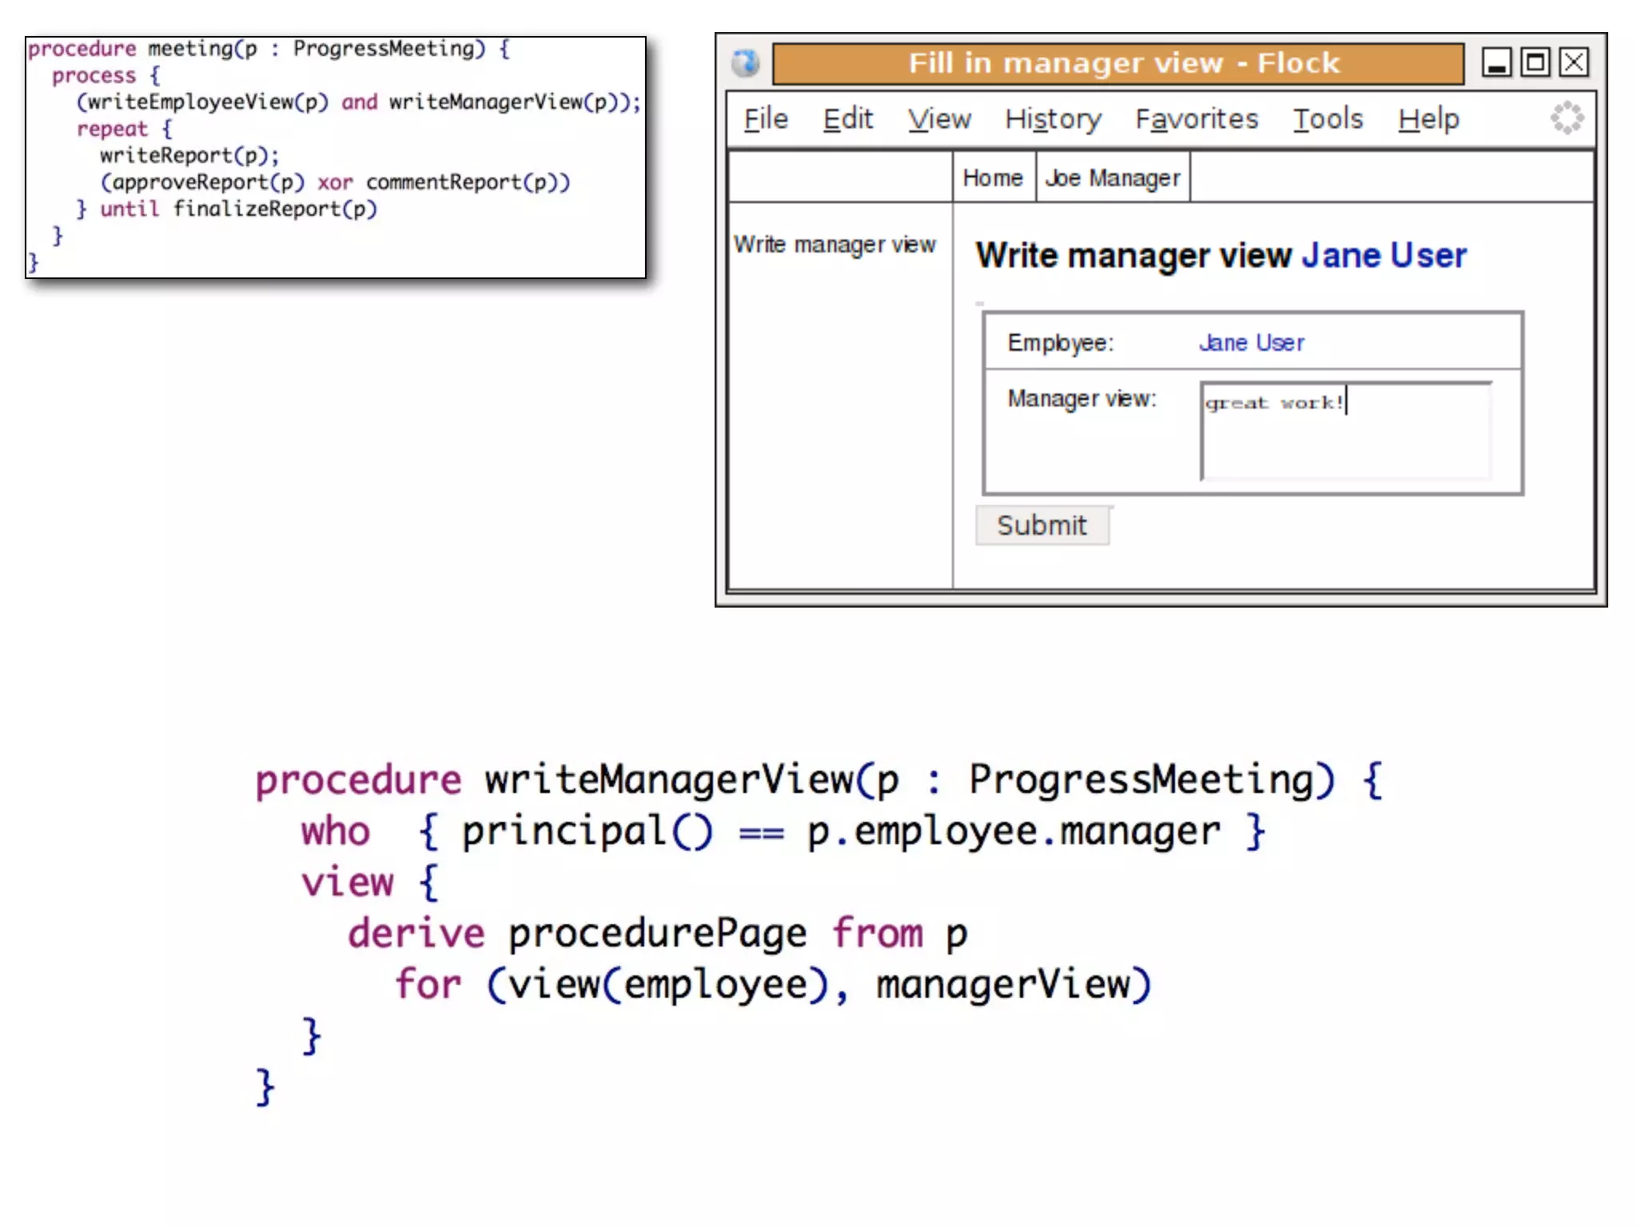
Task: Click the Jane User employee link
Action: (1251, 343)
